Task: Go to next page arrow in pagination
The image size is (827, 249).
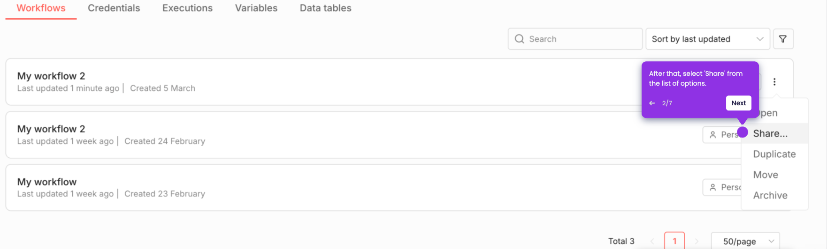Action: coord(697,241)
